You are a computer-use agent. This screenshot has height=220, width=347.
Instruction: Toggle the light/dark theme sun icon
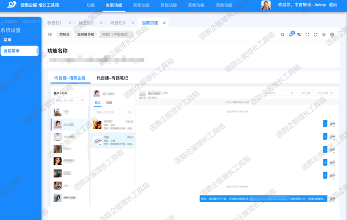pyautogui.click(x=324, y=35)
